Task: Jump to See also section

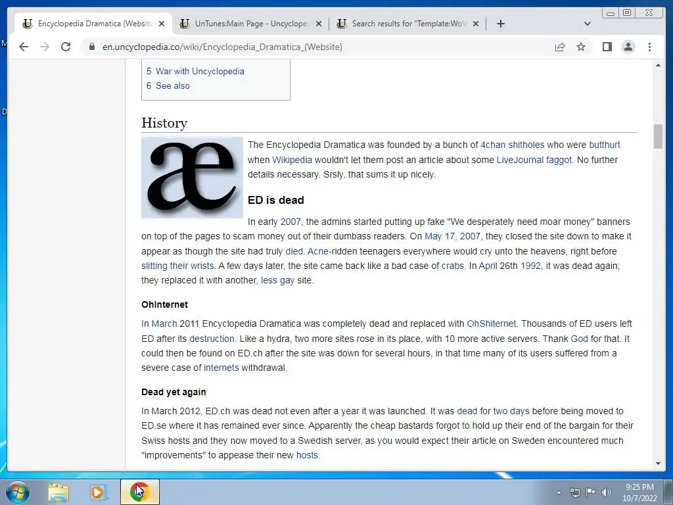Action: pos(173,85)
